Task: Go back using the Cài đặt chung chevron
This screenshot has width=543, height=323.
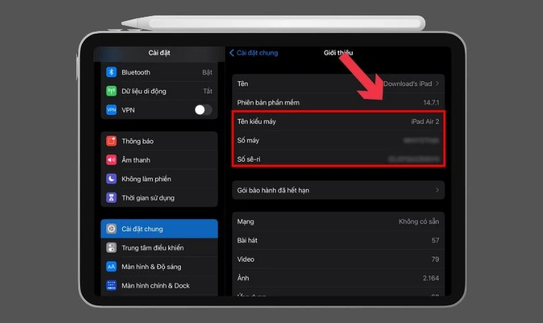Action: tap(231, 52)
